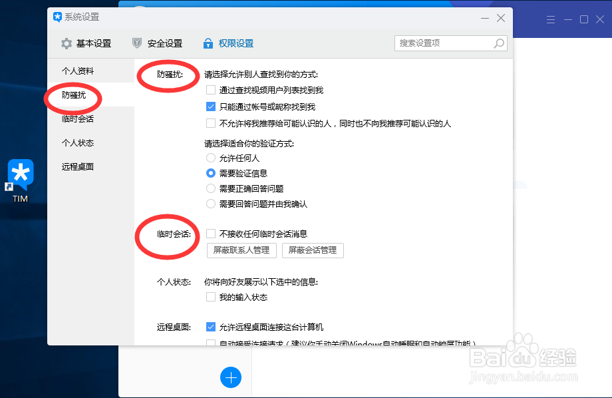Select 需要回答问题并由我确认
Screen dimensions: 612x398
pos(210,203)
